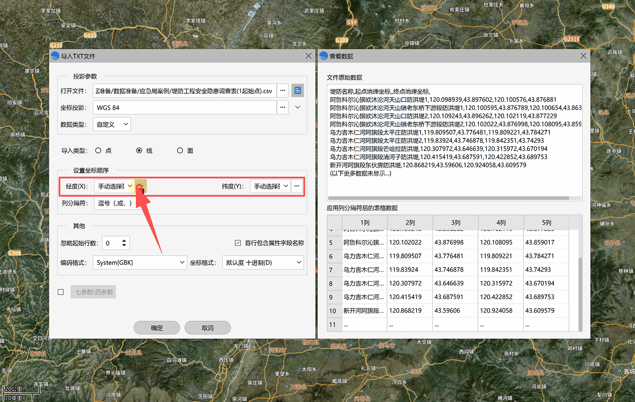
Task: Select the 3列 column header
Action: coord(456,222)
